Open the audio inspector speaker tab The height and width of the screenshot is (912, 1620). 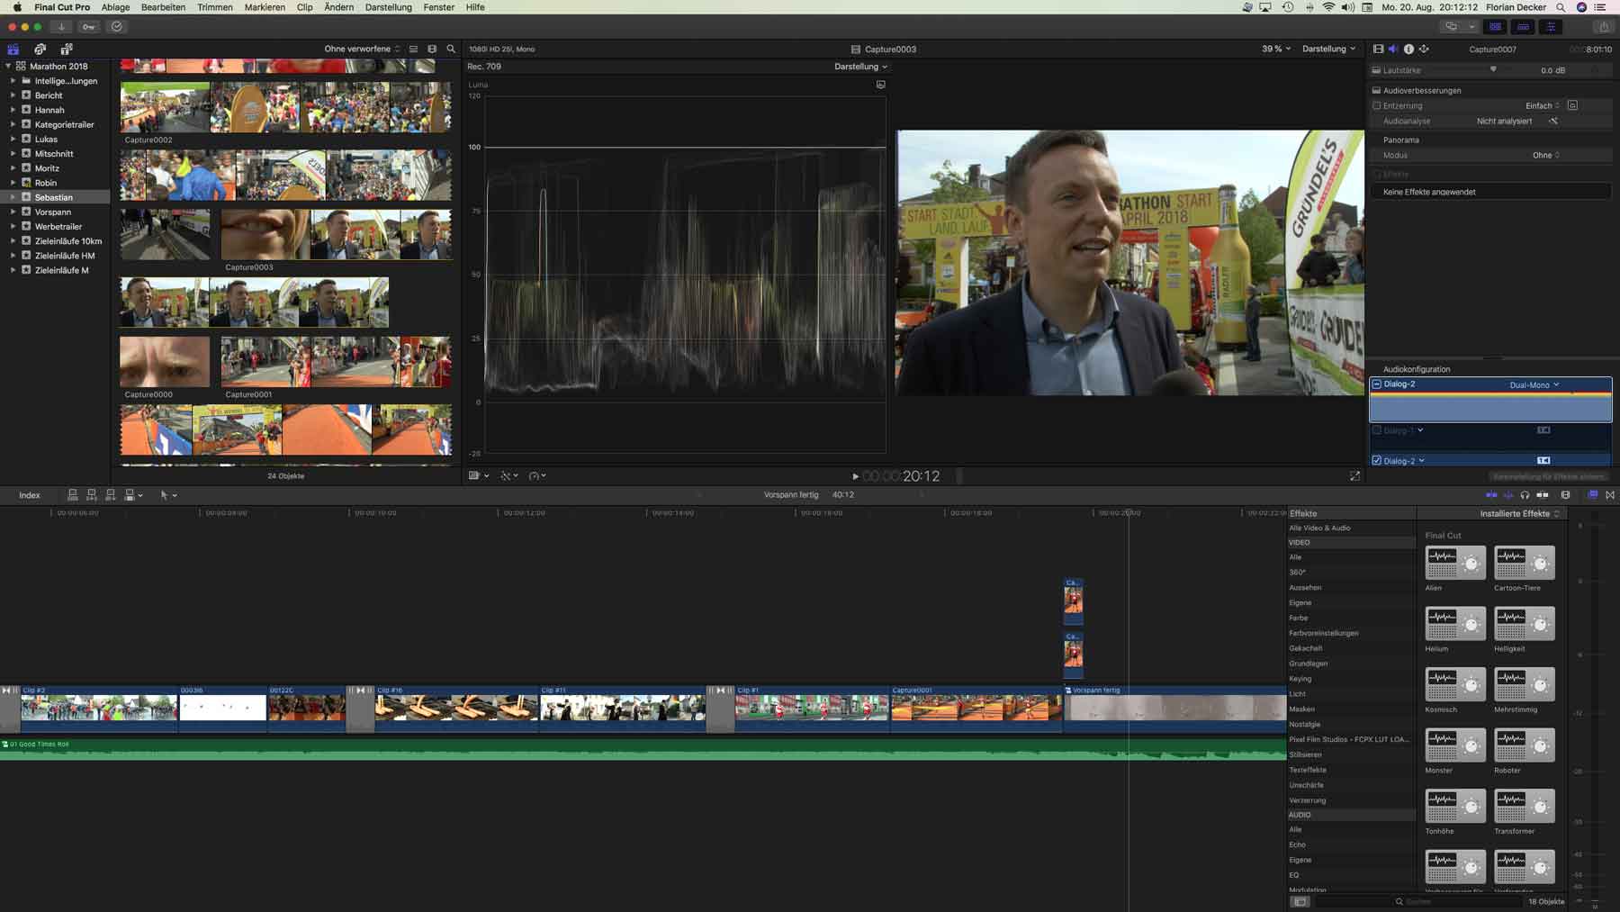1393,49
